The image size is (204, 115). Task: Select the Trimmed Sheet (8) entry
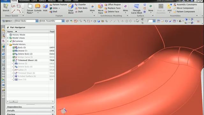(x=26, y=73)
